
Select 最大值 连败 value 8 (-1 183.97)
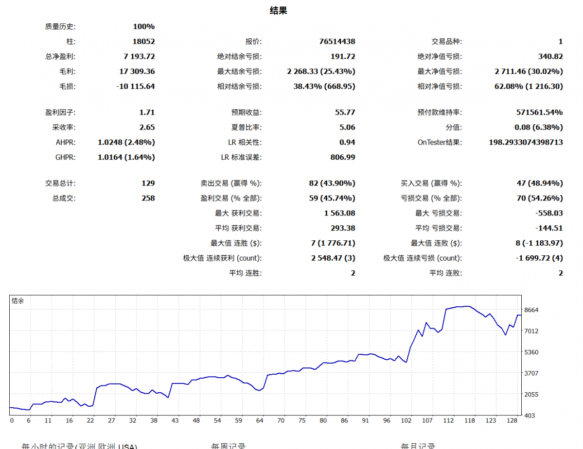pyautogui.click(x=539, y=243)
